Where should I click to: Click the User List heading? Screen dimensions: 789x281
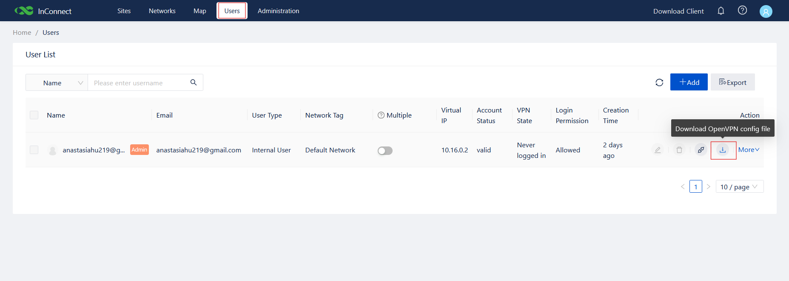(x=40, y=54)
